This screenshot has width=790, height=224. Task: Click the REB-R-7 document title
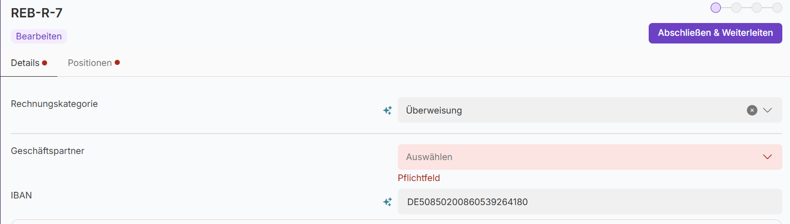coord(36,13)
